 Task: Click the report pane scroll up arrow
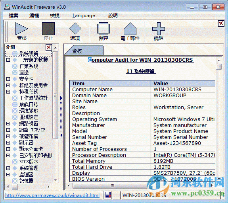pyautogui.click(x=219, y=60)
